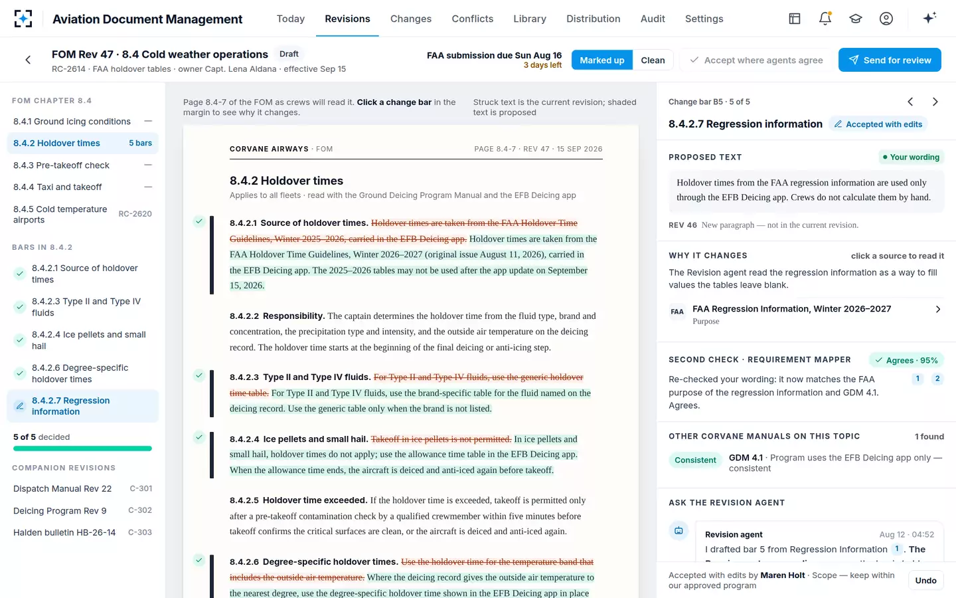956x598 pixels.
Task: Open the user account icon
Action: [886, 19]
